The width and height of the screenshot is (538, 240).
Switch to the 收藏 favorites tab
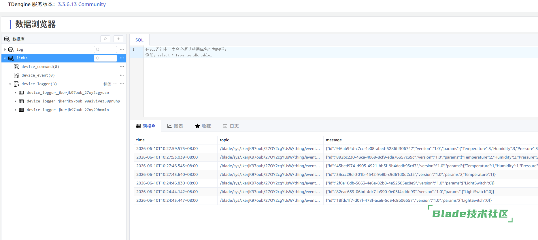tap(203, 126)
